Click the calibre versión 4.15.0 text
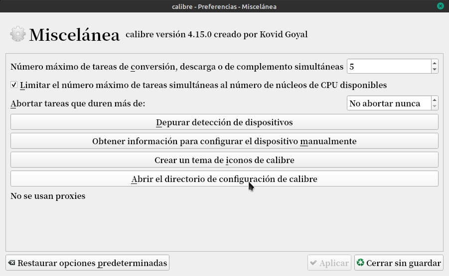449x276 pixels. pyautogui.click(x=216, y=34)
